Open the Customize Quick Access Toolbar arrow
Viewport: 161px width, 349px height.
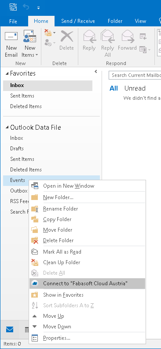click(38, 8)
